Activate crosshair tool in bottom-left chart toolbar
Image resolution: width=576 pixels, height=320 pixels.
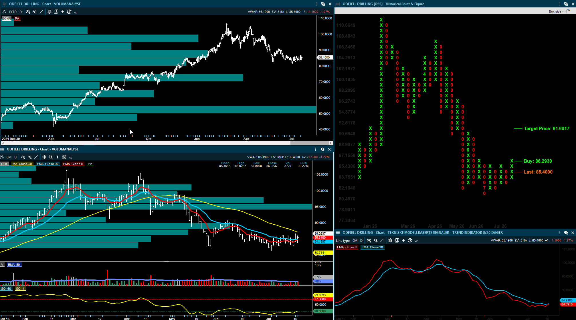58,157
